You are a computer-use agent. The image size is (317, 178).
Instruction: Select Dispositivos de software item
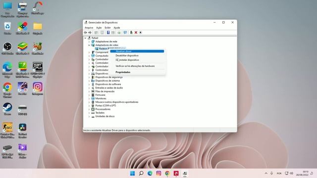[108, 85]
